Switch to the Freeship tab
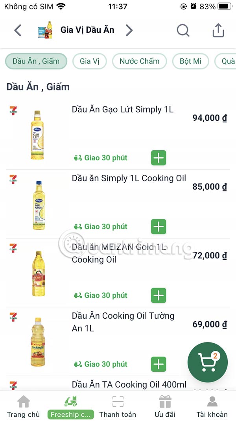The image size is (236, 421). (70, 414)
